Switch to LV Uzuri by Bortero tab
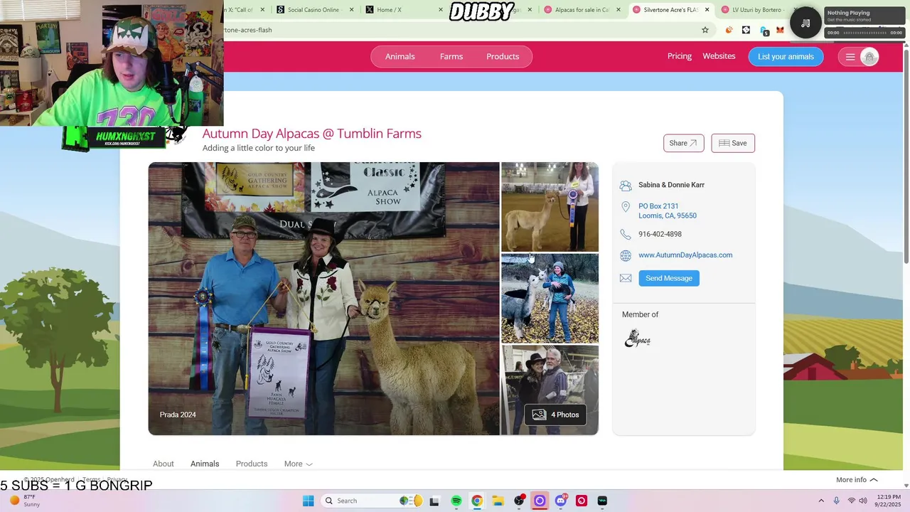This screenshot has height=512, width=910. click(x=755, y=10)
